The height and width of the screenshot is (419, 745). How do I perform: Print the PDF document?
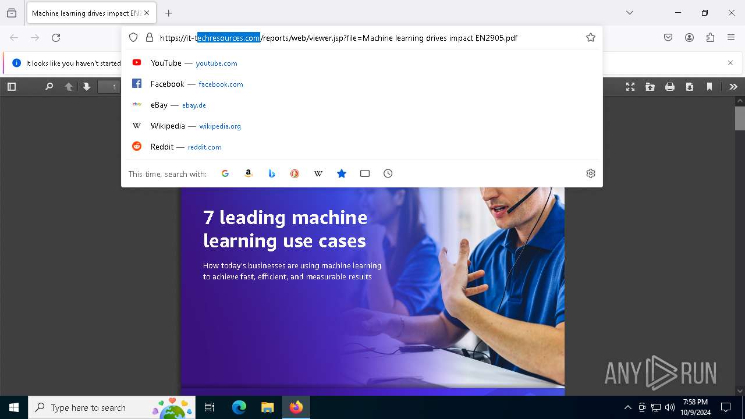(670, 87)
